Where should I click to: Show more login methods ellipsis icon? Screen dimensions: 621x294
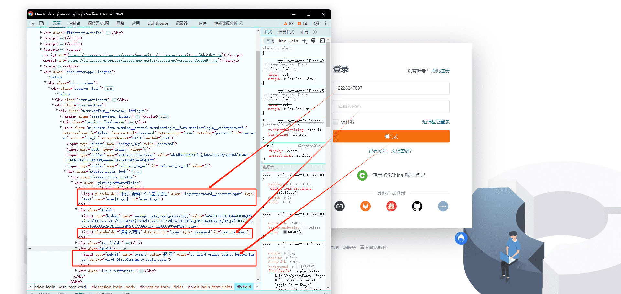pyautogui.click(x=443, y=206)
